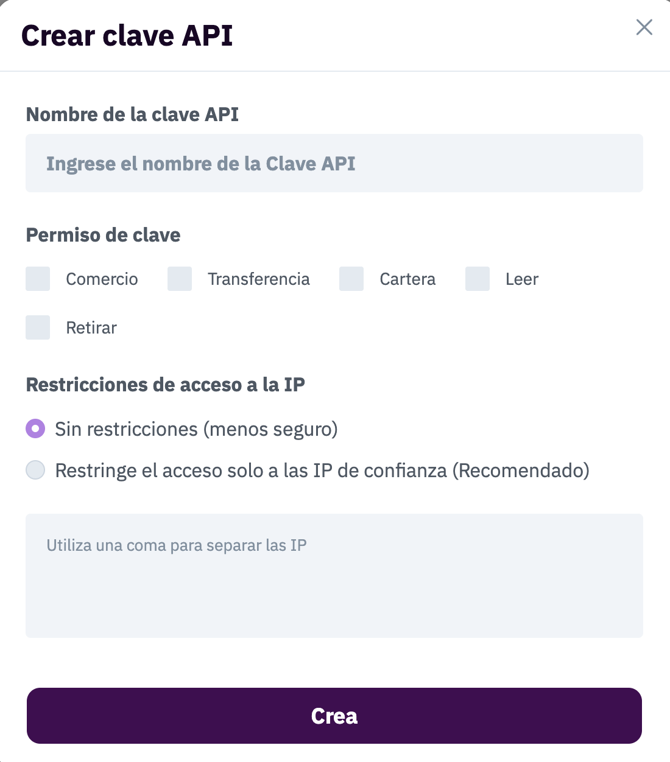Click the Comercio permission label text

[102, 279]
